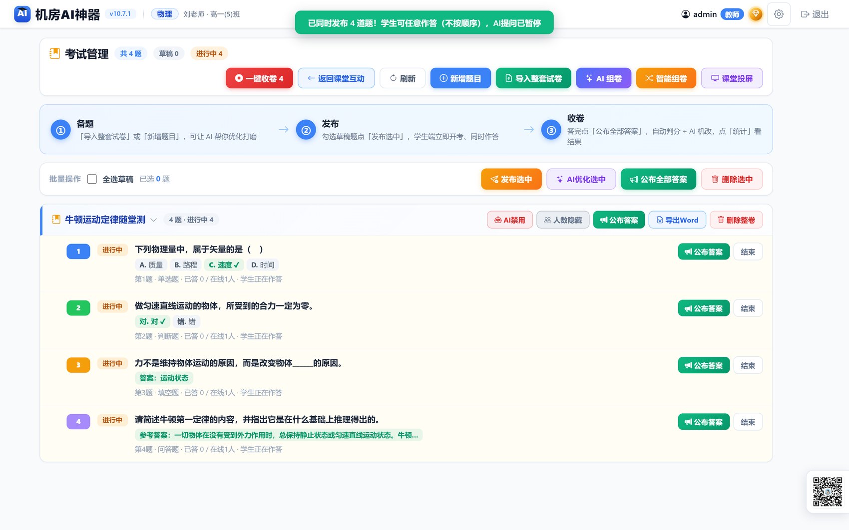This screenshot has width=849, height=530.
Task: Go back via 返回课堂互动
Action: (336, 78)
